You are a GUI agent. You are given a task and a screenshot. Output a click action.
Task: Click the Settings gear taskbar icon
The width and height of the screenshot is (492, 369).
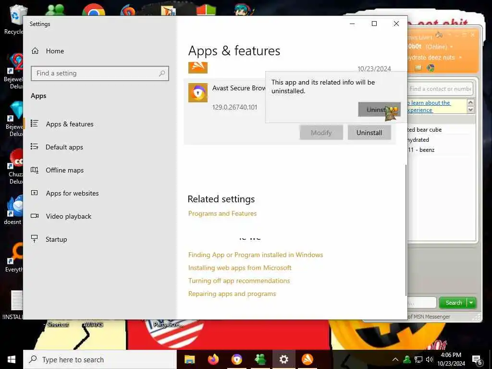click(283, 359)
